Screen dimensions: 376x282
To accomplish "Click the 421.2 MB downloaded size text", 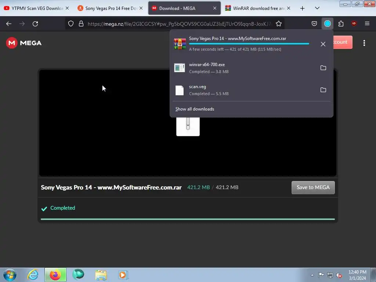I will tap(198, 188).
